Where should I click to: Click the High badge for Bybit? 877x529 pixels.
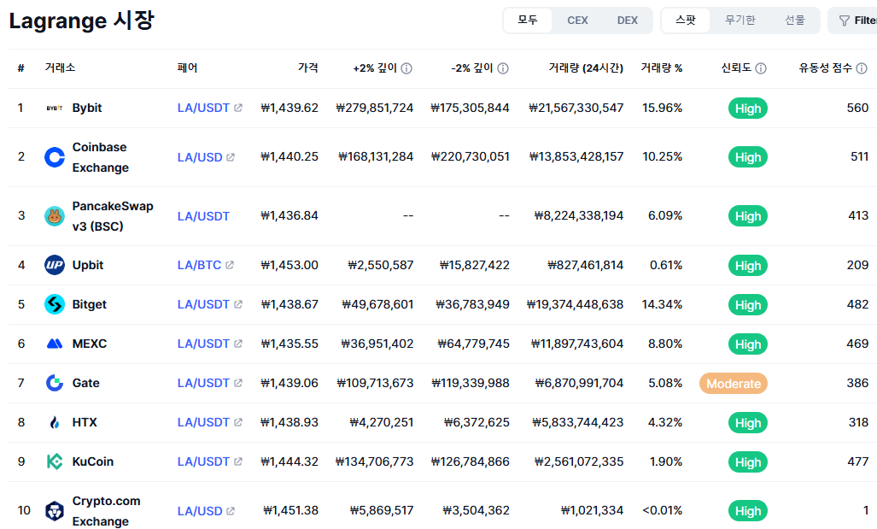click(748, 109)
